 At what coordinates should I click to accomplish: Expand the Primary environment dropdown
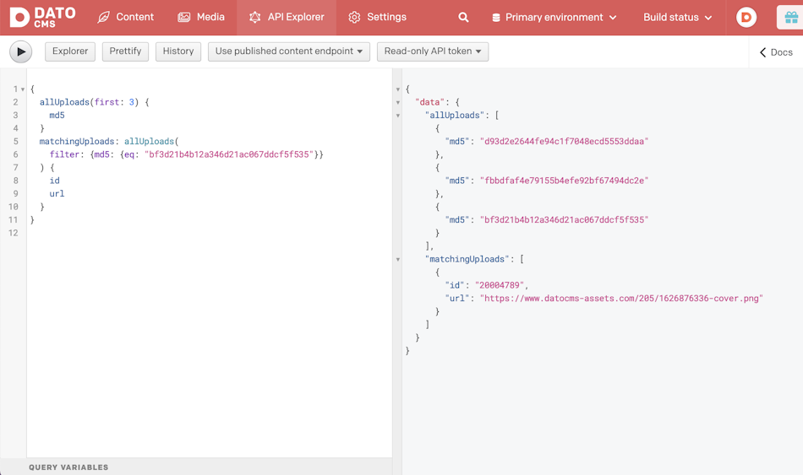click(554, 18)
